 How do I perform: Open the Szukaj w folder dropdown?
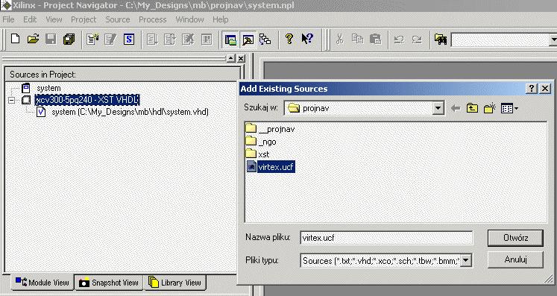point(438,108)
